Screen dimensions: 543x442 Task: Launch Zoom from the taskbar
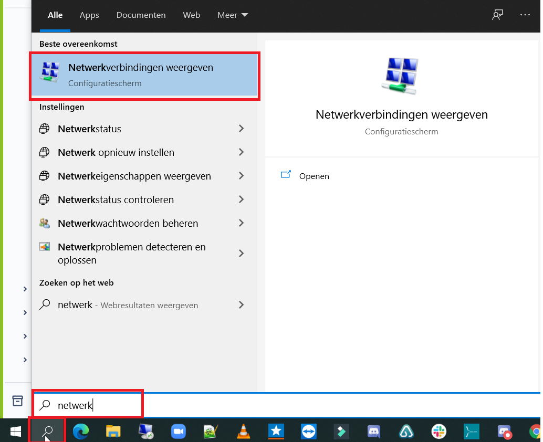pos(179,431)
